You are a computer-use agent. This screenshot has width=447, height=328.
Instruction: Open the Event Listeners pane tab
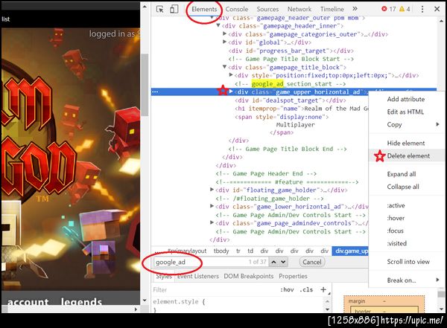click(x=198, y=276)
